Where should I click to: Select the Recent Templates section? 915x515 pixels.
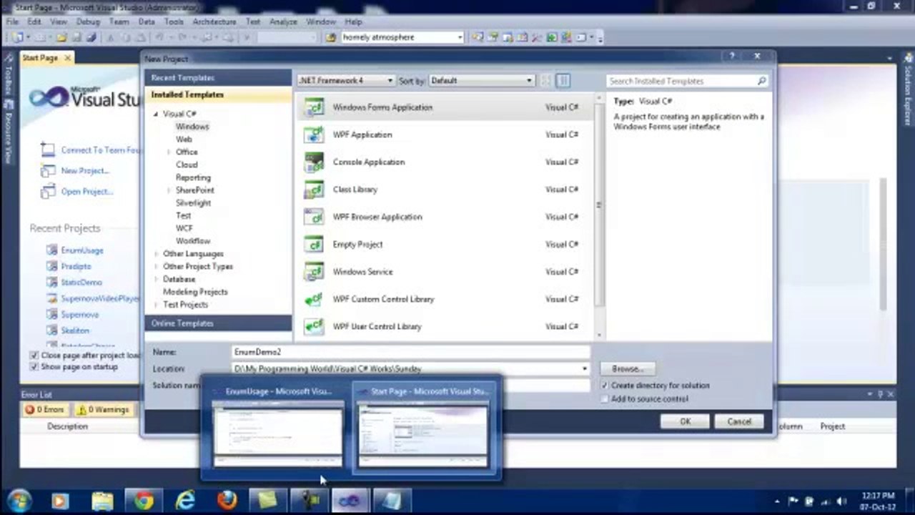[x=218, y=77]
